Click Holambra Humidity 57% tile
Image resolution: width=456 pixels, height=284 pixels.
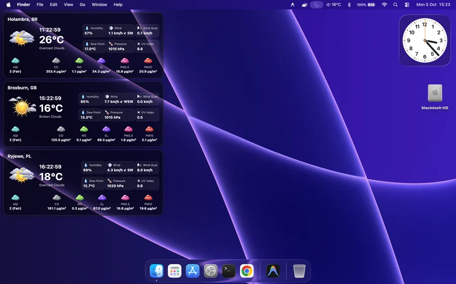94,30
